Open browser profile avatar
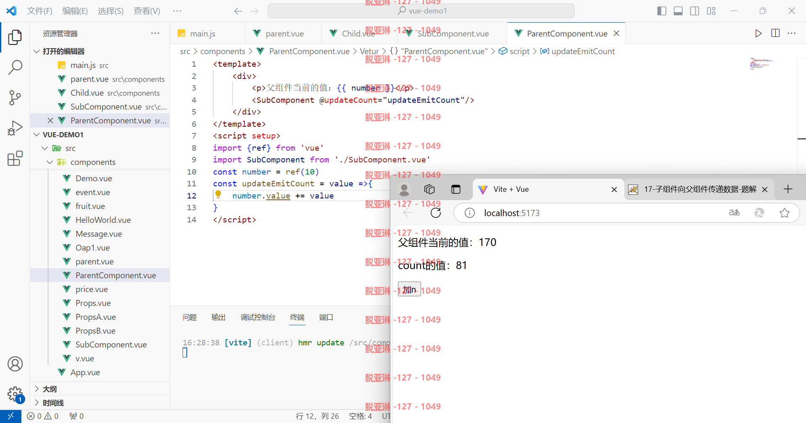 click(x=404, y=190)
